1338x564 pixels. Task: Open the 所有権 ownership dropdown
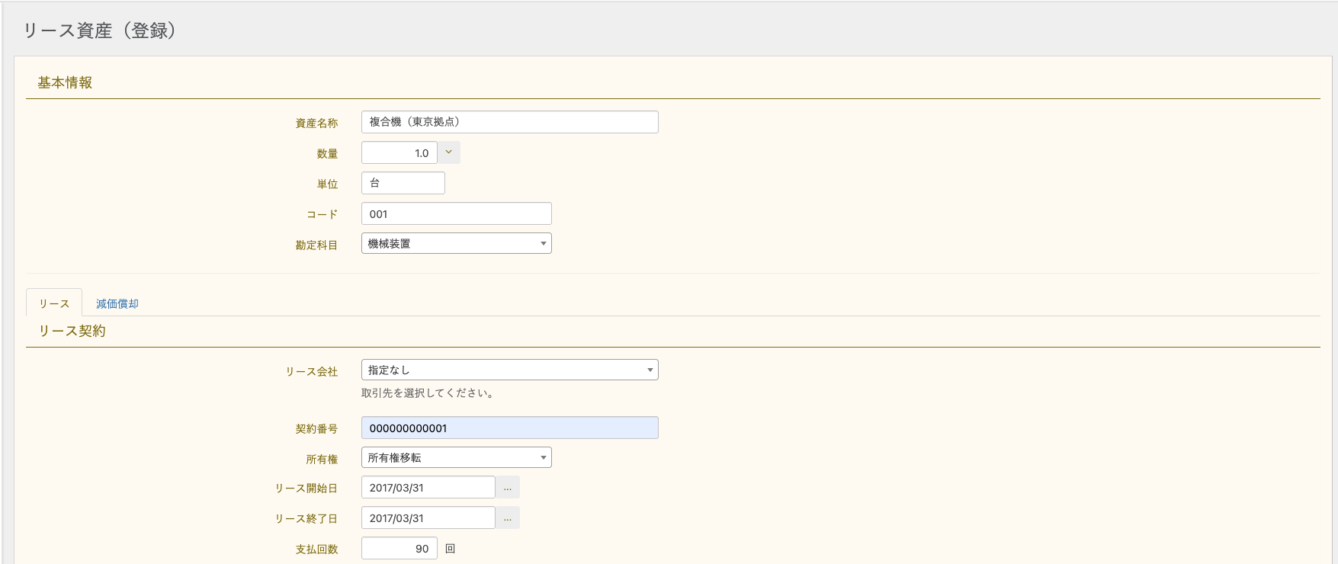[x=456, y=458]
